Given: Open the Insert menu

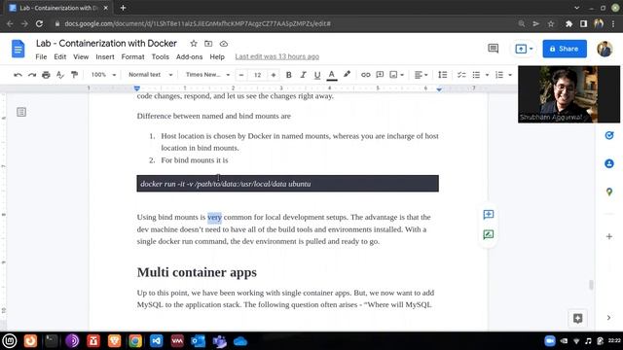Looking at the screenshot, I should coord(105,56).
